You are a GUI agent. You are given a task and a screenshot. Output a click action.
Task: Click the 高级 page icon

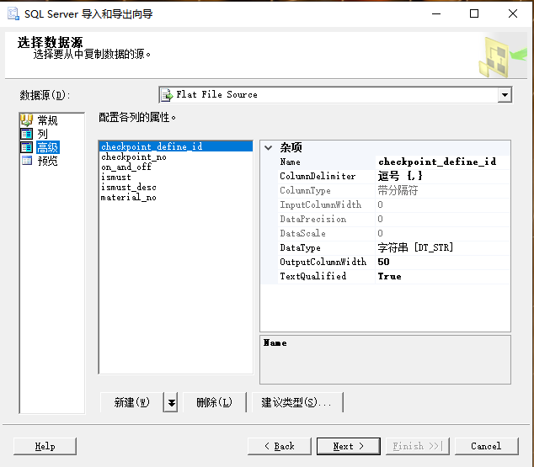[x=27, y=147]
